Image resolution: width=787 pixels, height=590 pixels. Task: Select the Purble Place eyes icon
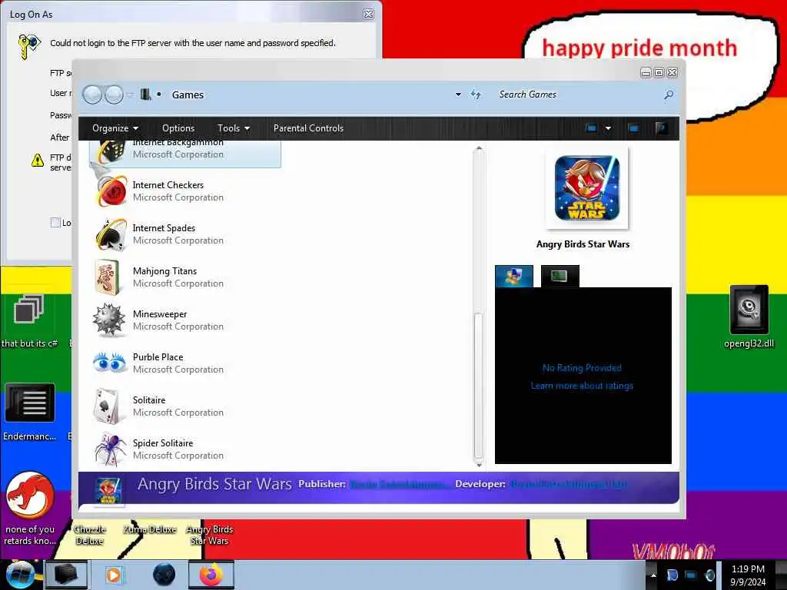pyautogui.click(x=109, y=363)
